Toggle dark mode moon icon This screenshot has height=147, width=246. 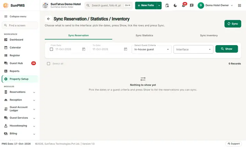pyautogui.click(x=175, y=5)
